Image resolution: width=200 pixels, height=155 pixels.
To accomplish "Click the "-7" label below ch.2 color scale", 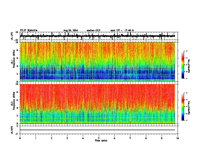I will (186, 121).
